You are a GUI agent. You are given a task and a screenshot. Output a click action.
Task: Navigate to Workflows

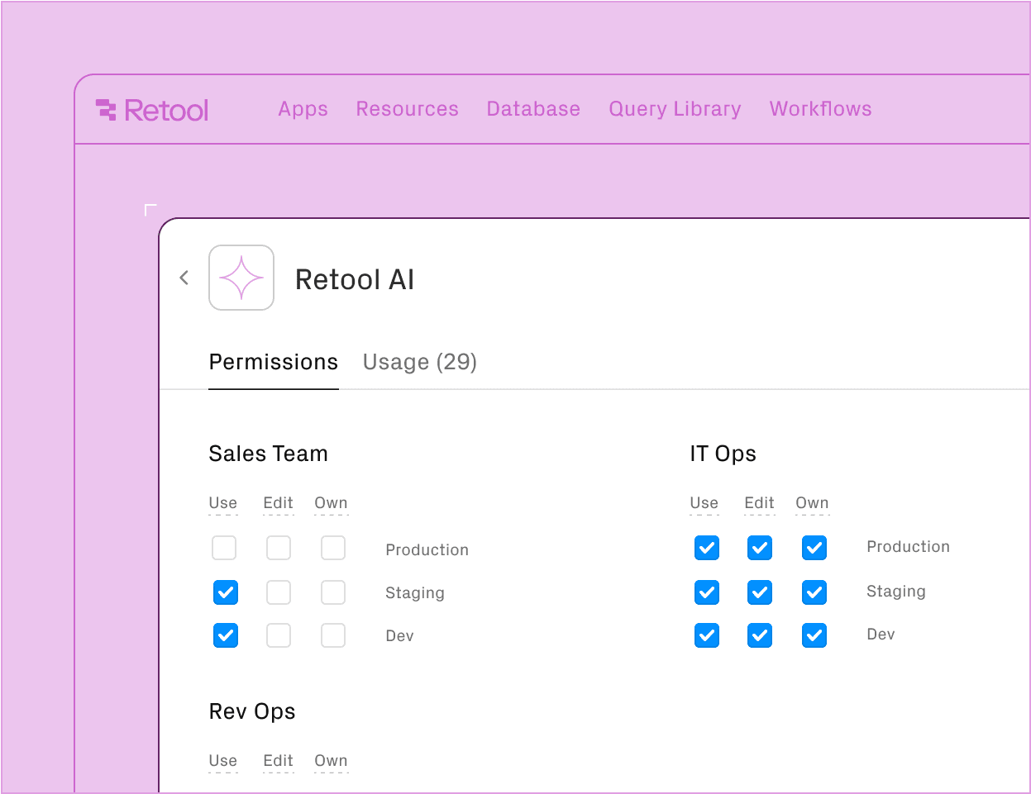point(820,108)
